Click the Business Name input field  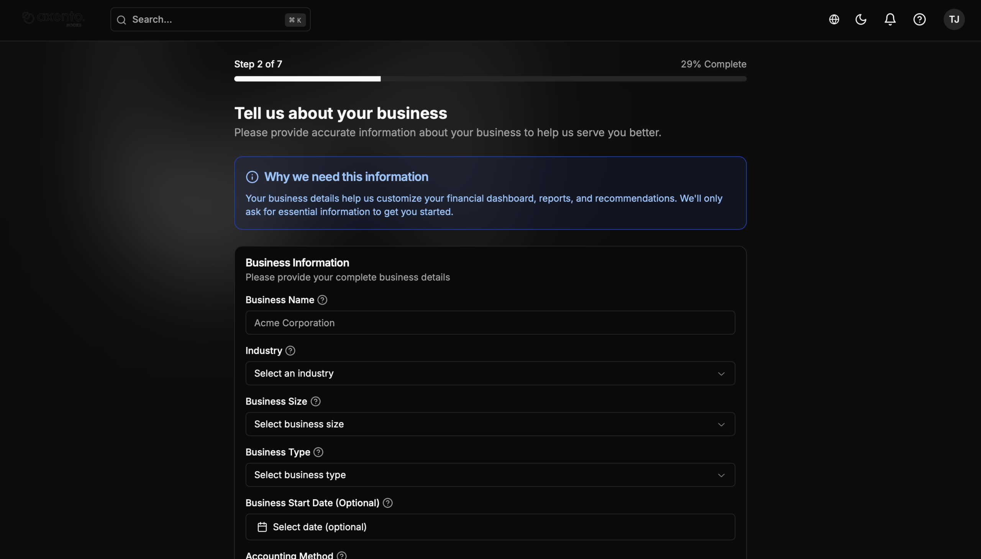[x=490, y=322]
